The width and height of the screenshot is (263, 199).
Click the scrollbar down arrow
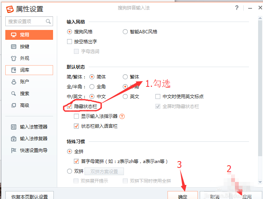pos(260,182)
